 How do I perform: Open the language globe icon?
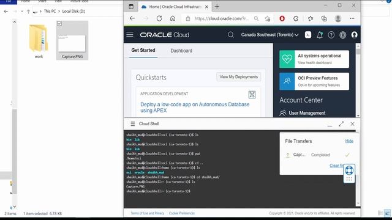[343, 35]
